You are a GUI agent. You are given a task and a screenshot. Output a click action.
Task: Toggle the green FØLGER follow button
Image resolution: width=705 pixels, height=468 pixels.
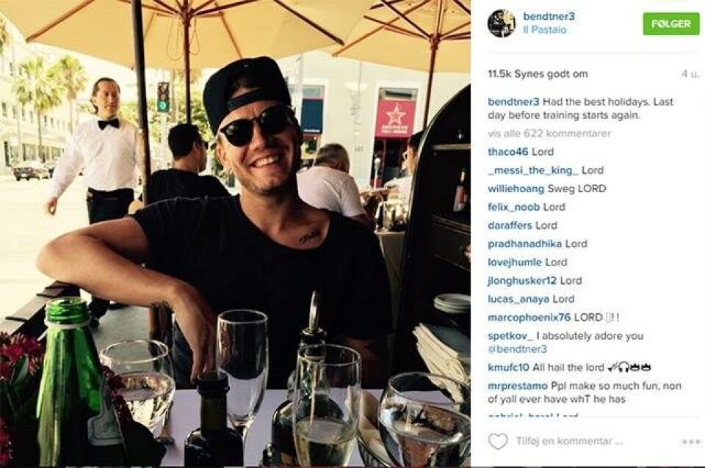click(x=671, y=23)
